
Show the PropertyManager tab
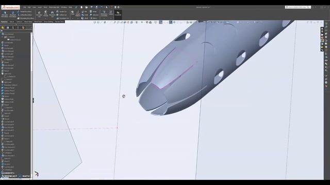[8, 27]
